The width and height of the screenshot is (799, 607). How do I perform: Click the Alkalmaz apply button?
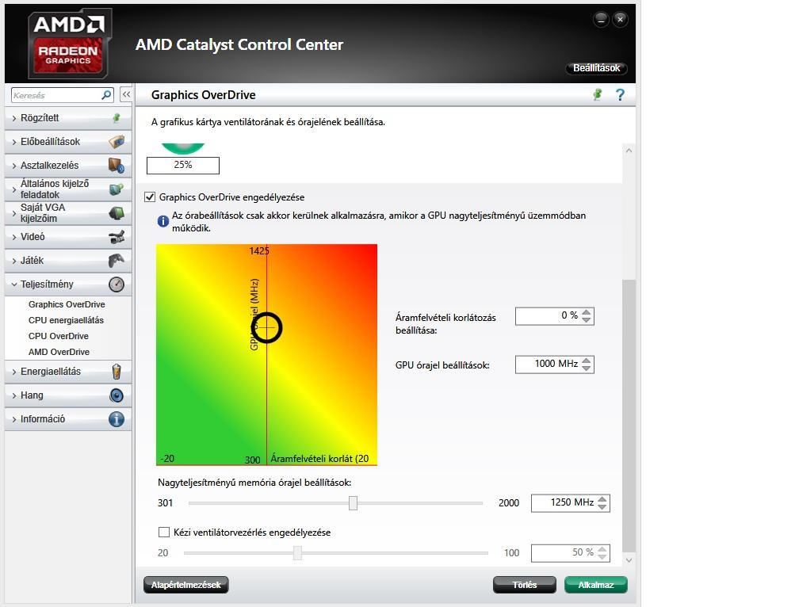(596, 585)
